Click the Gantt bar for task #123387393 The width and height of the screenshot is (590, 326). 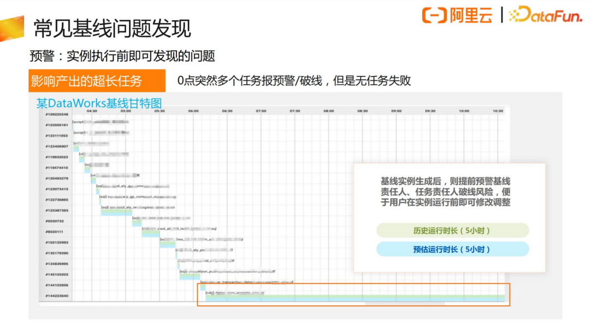[x=116, y=212]
